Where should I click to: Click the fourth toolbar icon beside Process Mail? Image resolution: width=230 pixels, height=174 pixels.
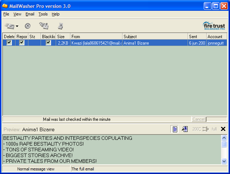60,26
